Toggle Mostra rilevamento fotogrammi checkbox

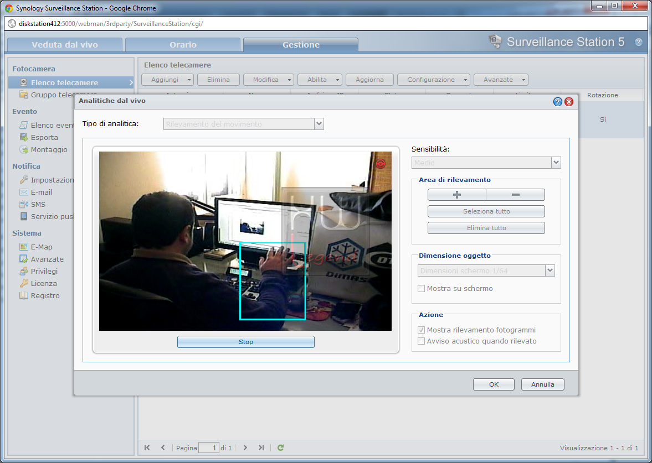click(x=421, y=330)
